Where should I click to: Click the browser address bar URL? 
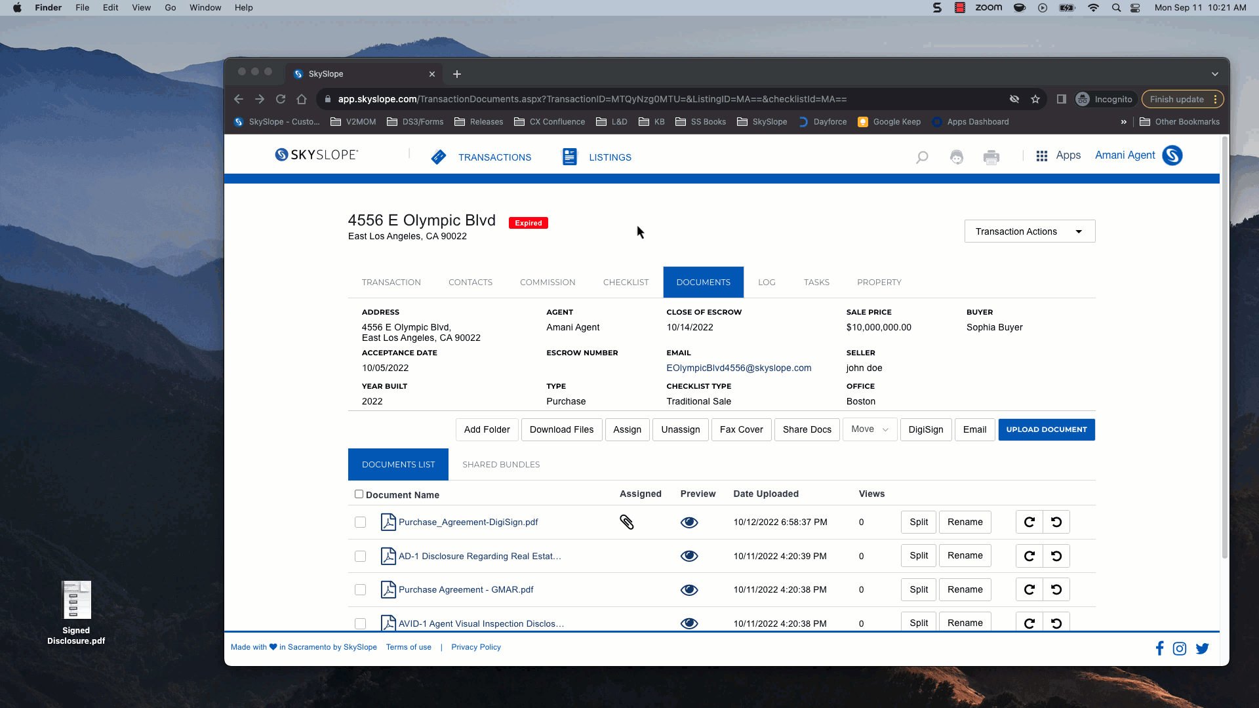coord(592,99)
